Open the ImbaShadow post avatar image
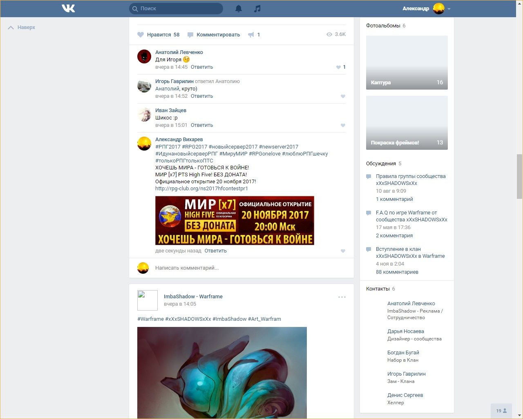 pyautogui.click(x=148, y=300)
